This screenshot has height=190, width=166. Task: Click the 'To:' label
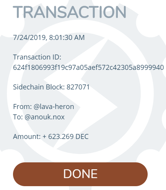coord(18,117)
